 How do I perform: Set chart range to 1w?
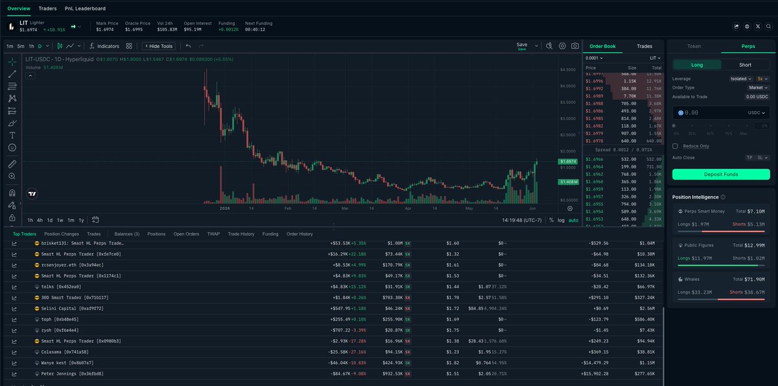point(60,220)
